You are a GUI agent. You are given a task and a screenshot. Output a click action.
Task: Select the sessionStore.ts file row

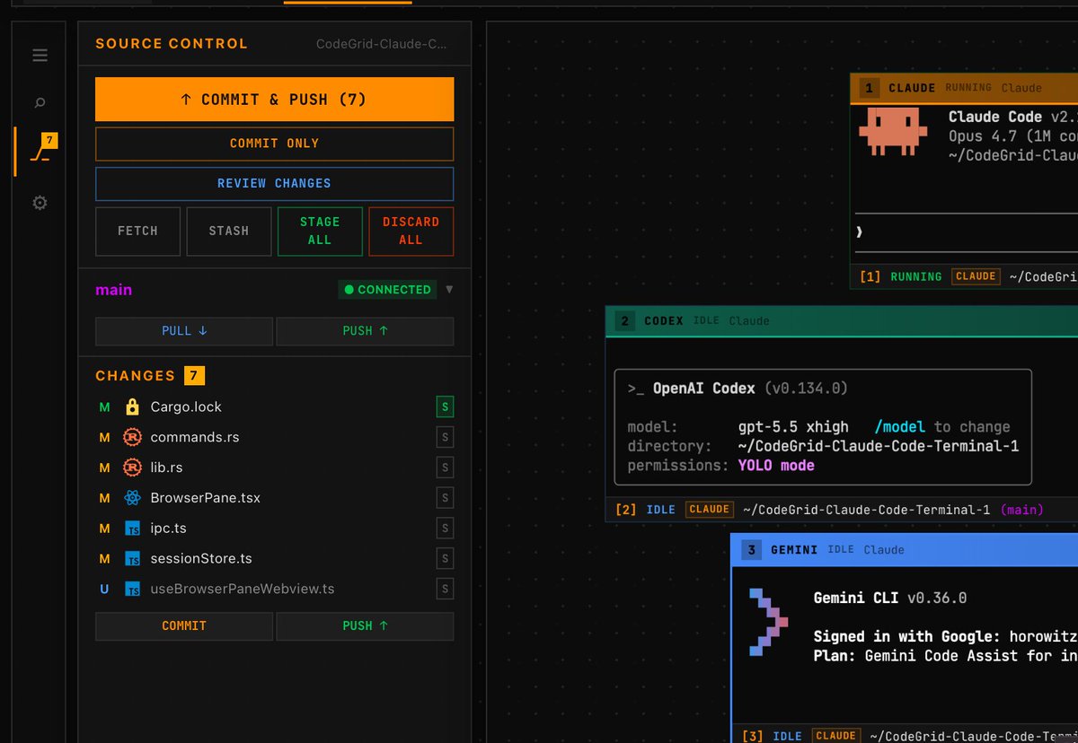[x=274, y=559]
